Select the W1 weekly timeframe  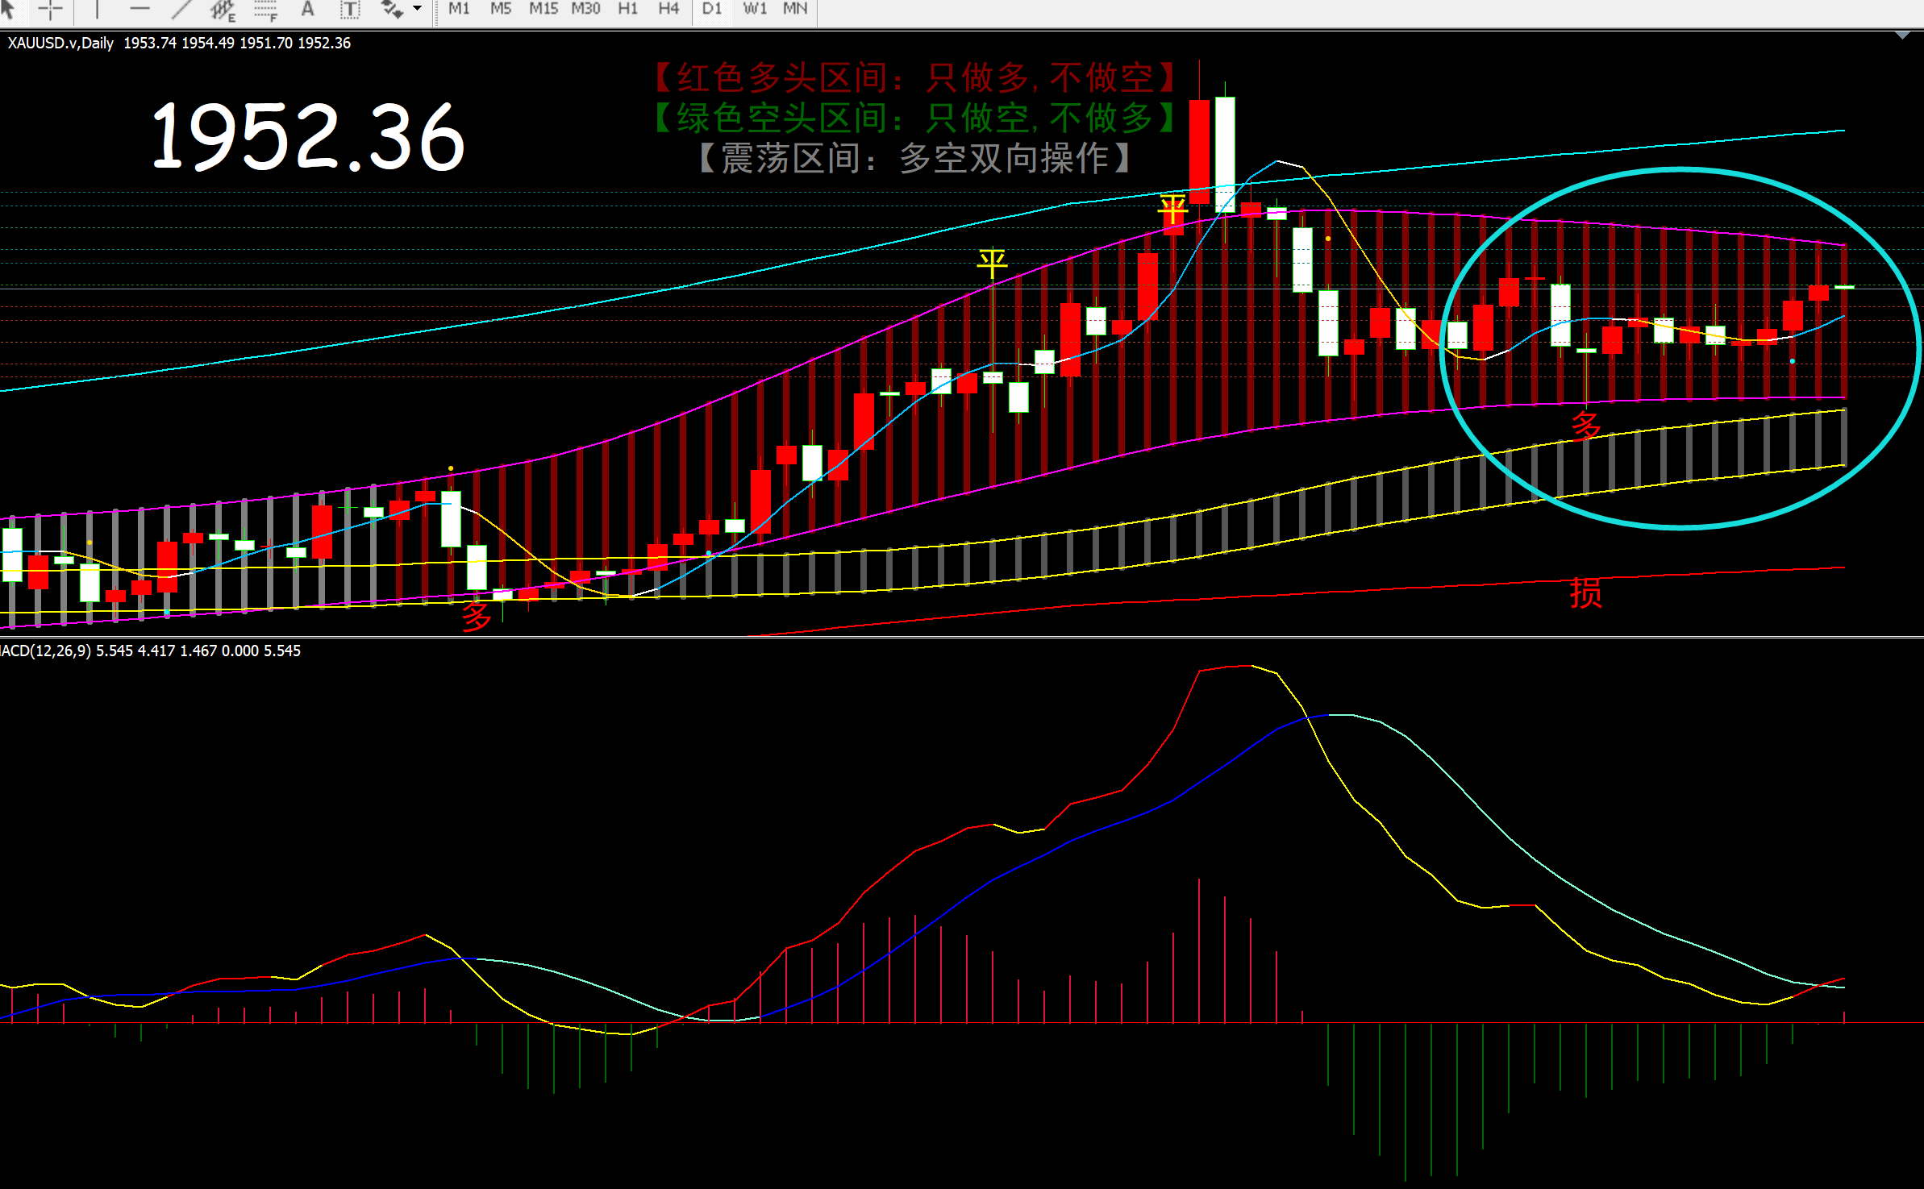click(755, 9)
